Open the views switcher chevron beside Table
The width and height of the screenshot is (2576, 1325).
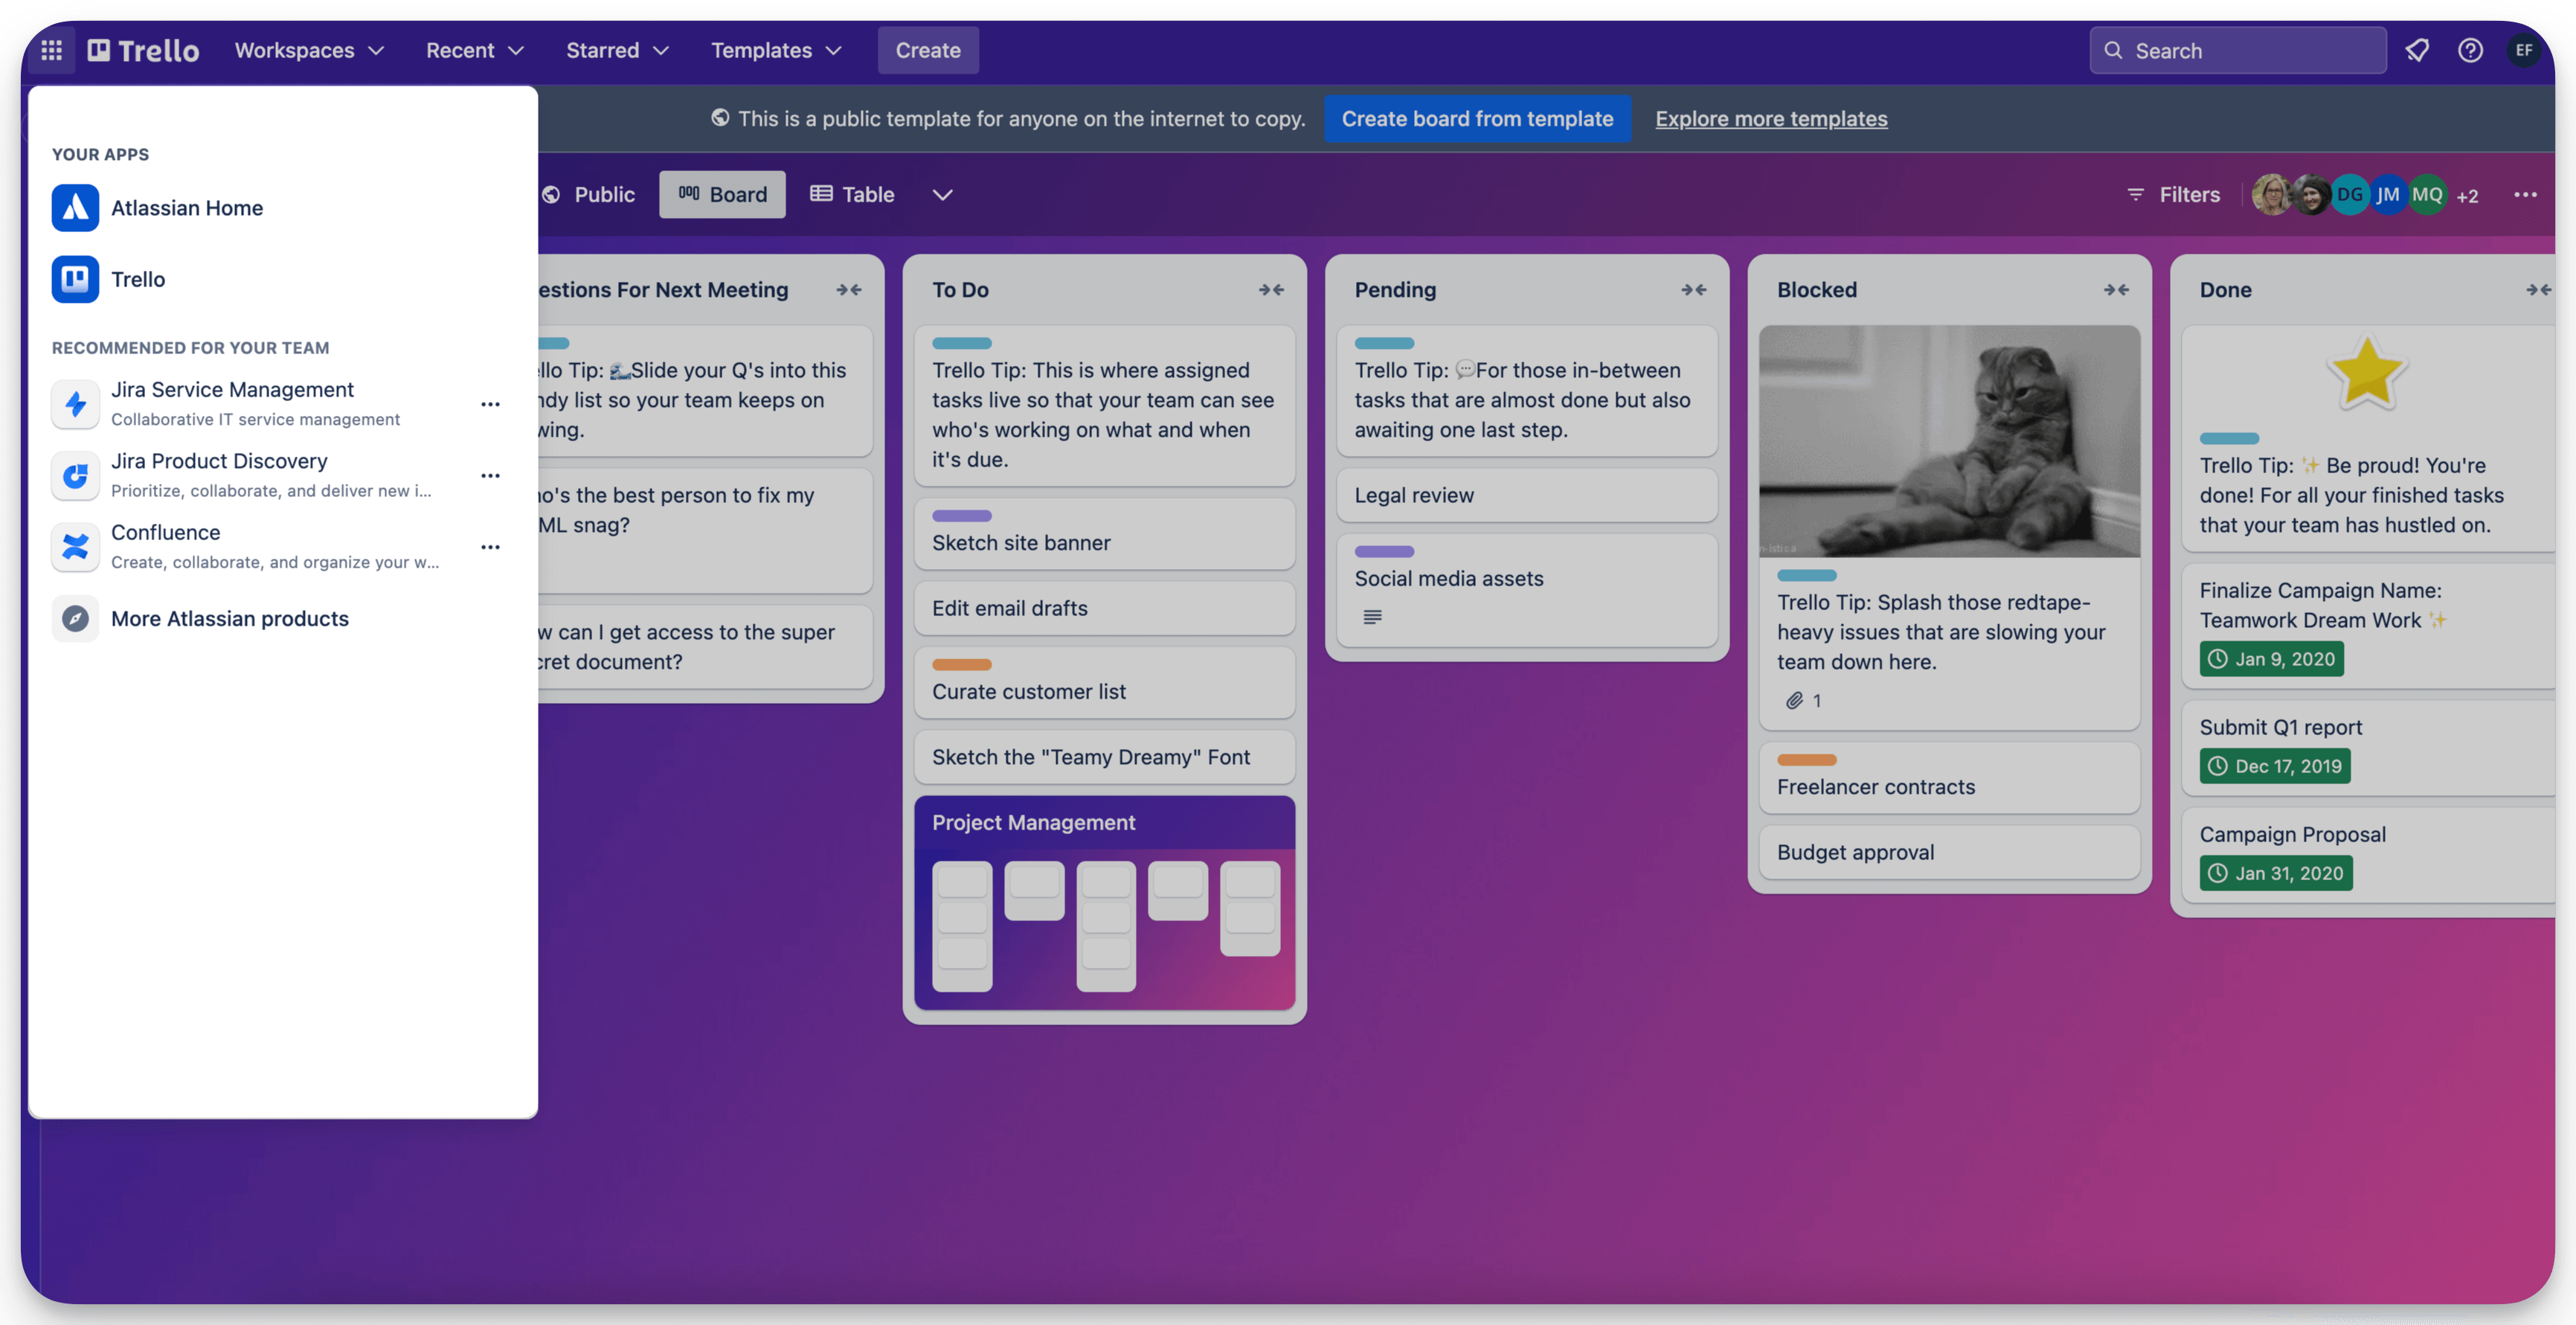tap(942, 194)
